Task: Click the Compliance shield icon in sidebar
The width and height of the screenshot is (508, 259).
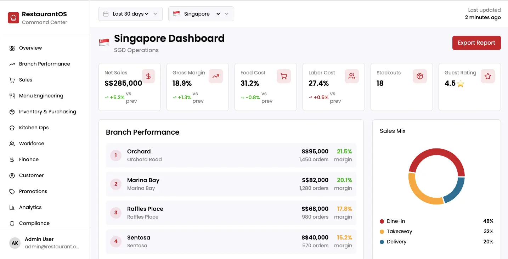Action: pos(12,223)
